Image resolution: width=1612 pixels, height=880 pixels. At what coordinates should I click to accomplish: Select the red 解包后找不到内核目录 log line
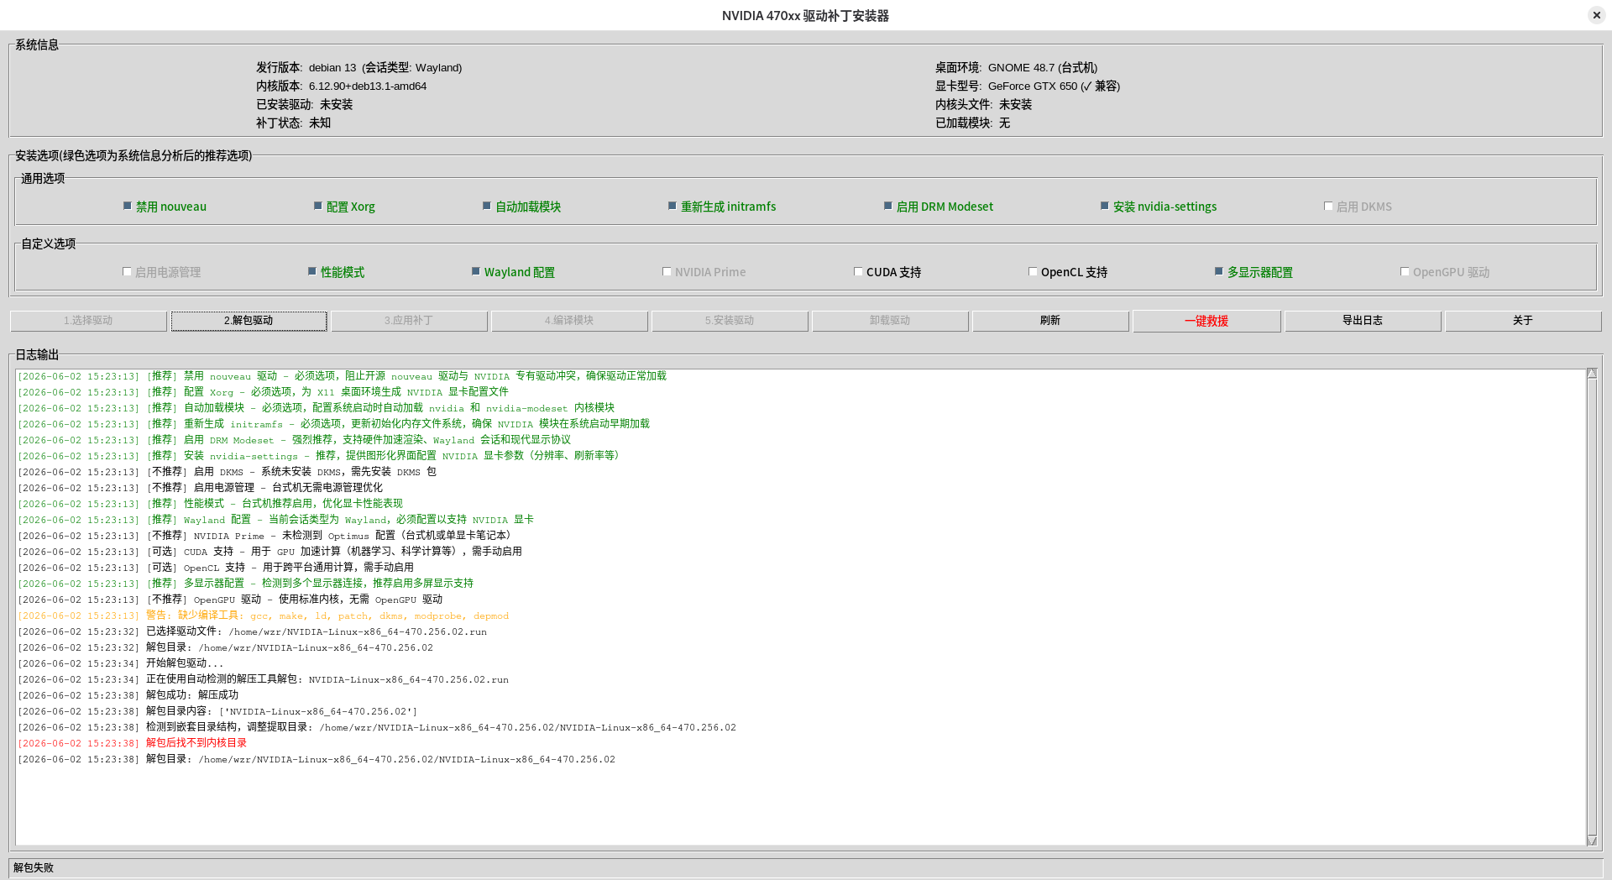click(133, 743)
